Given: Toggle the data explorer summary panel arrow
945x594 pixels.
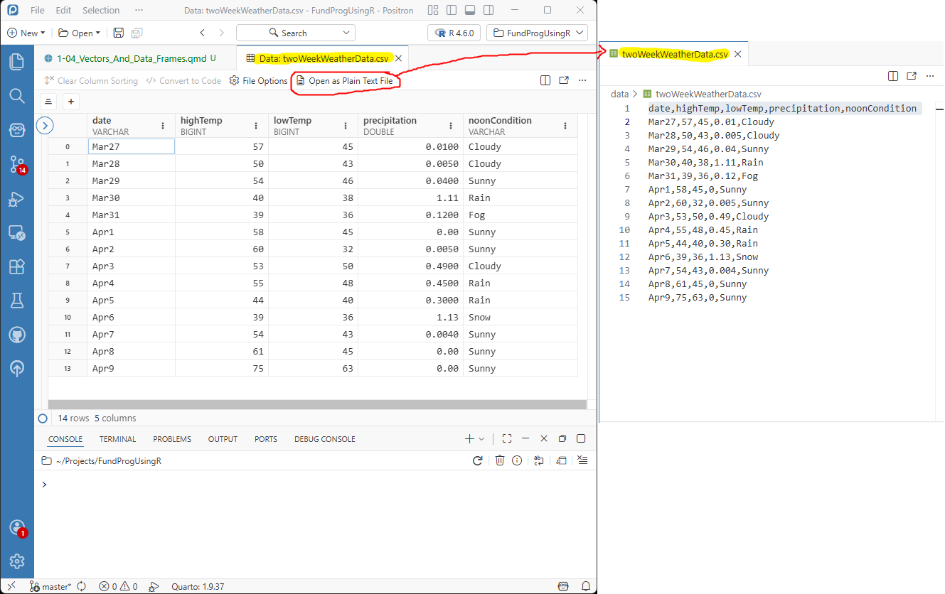Looking at the screenshot, I should pos(44,126).
